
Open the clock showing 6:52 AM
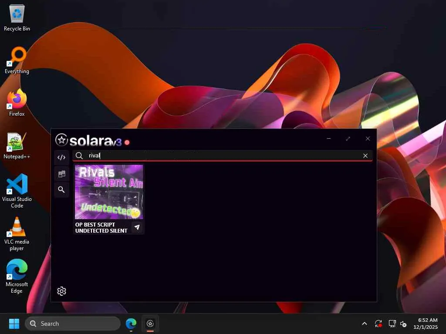tap(426, 324)
